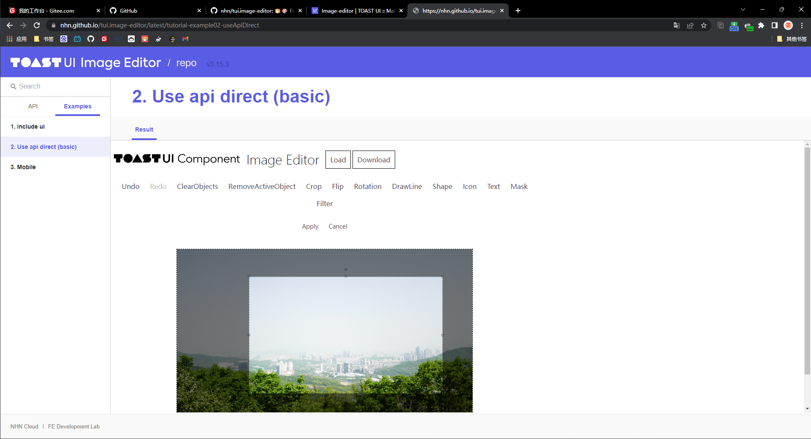Open the 其他书签 bookmarks folder
The width and height of the screenshot is (811, 439).
point(792,39)
